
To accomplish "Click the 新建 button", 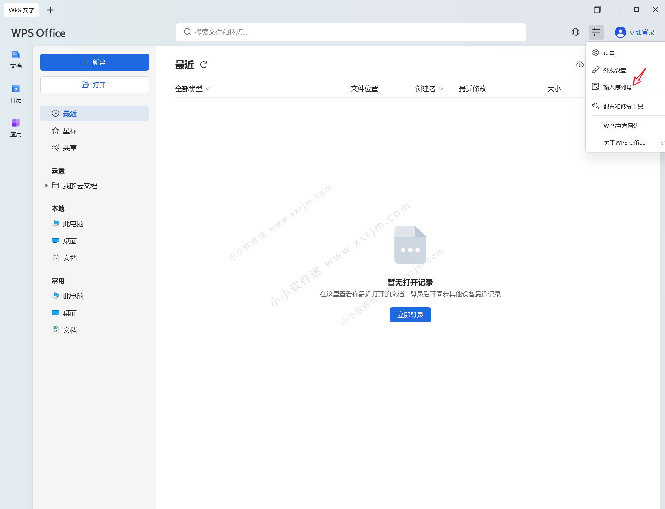I will click(95, 62).
